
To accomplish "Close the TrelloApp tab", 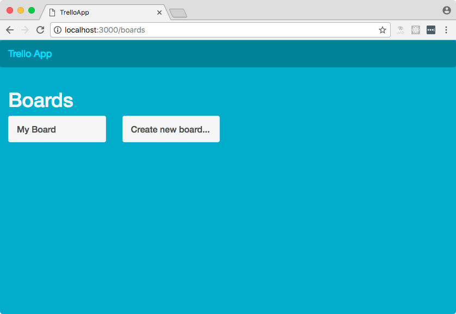I will pyautogui.click(x=159, y=12).
